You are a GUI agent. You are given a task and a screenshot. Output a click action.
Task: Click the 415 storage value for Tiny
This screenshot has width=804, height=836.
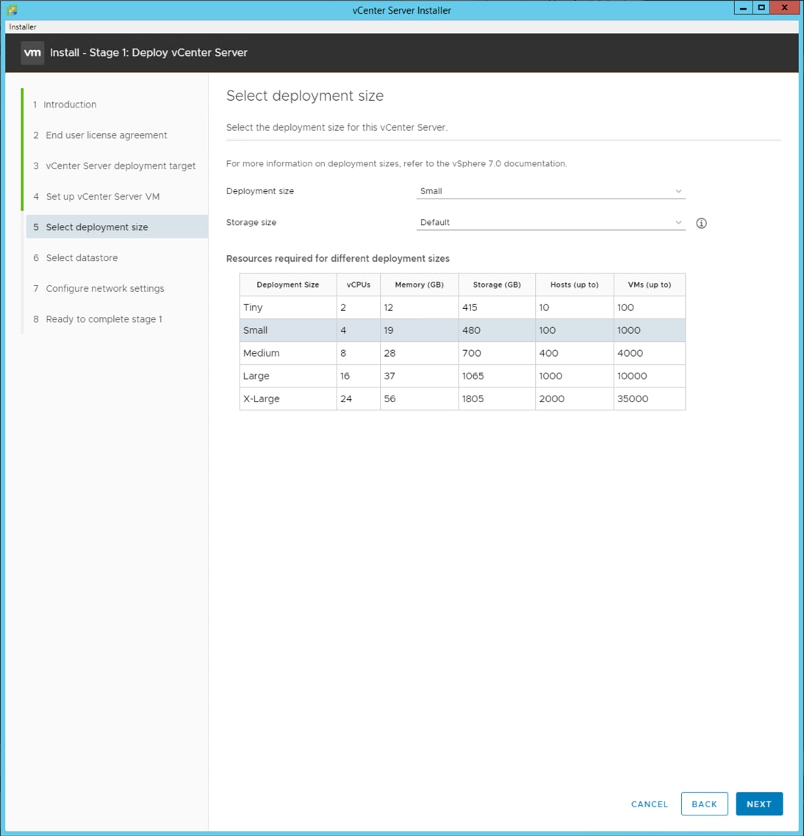[x=470, y=307]
